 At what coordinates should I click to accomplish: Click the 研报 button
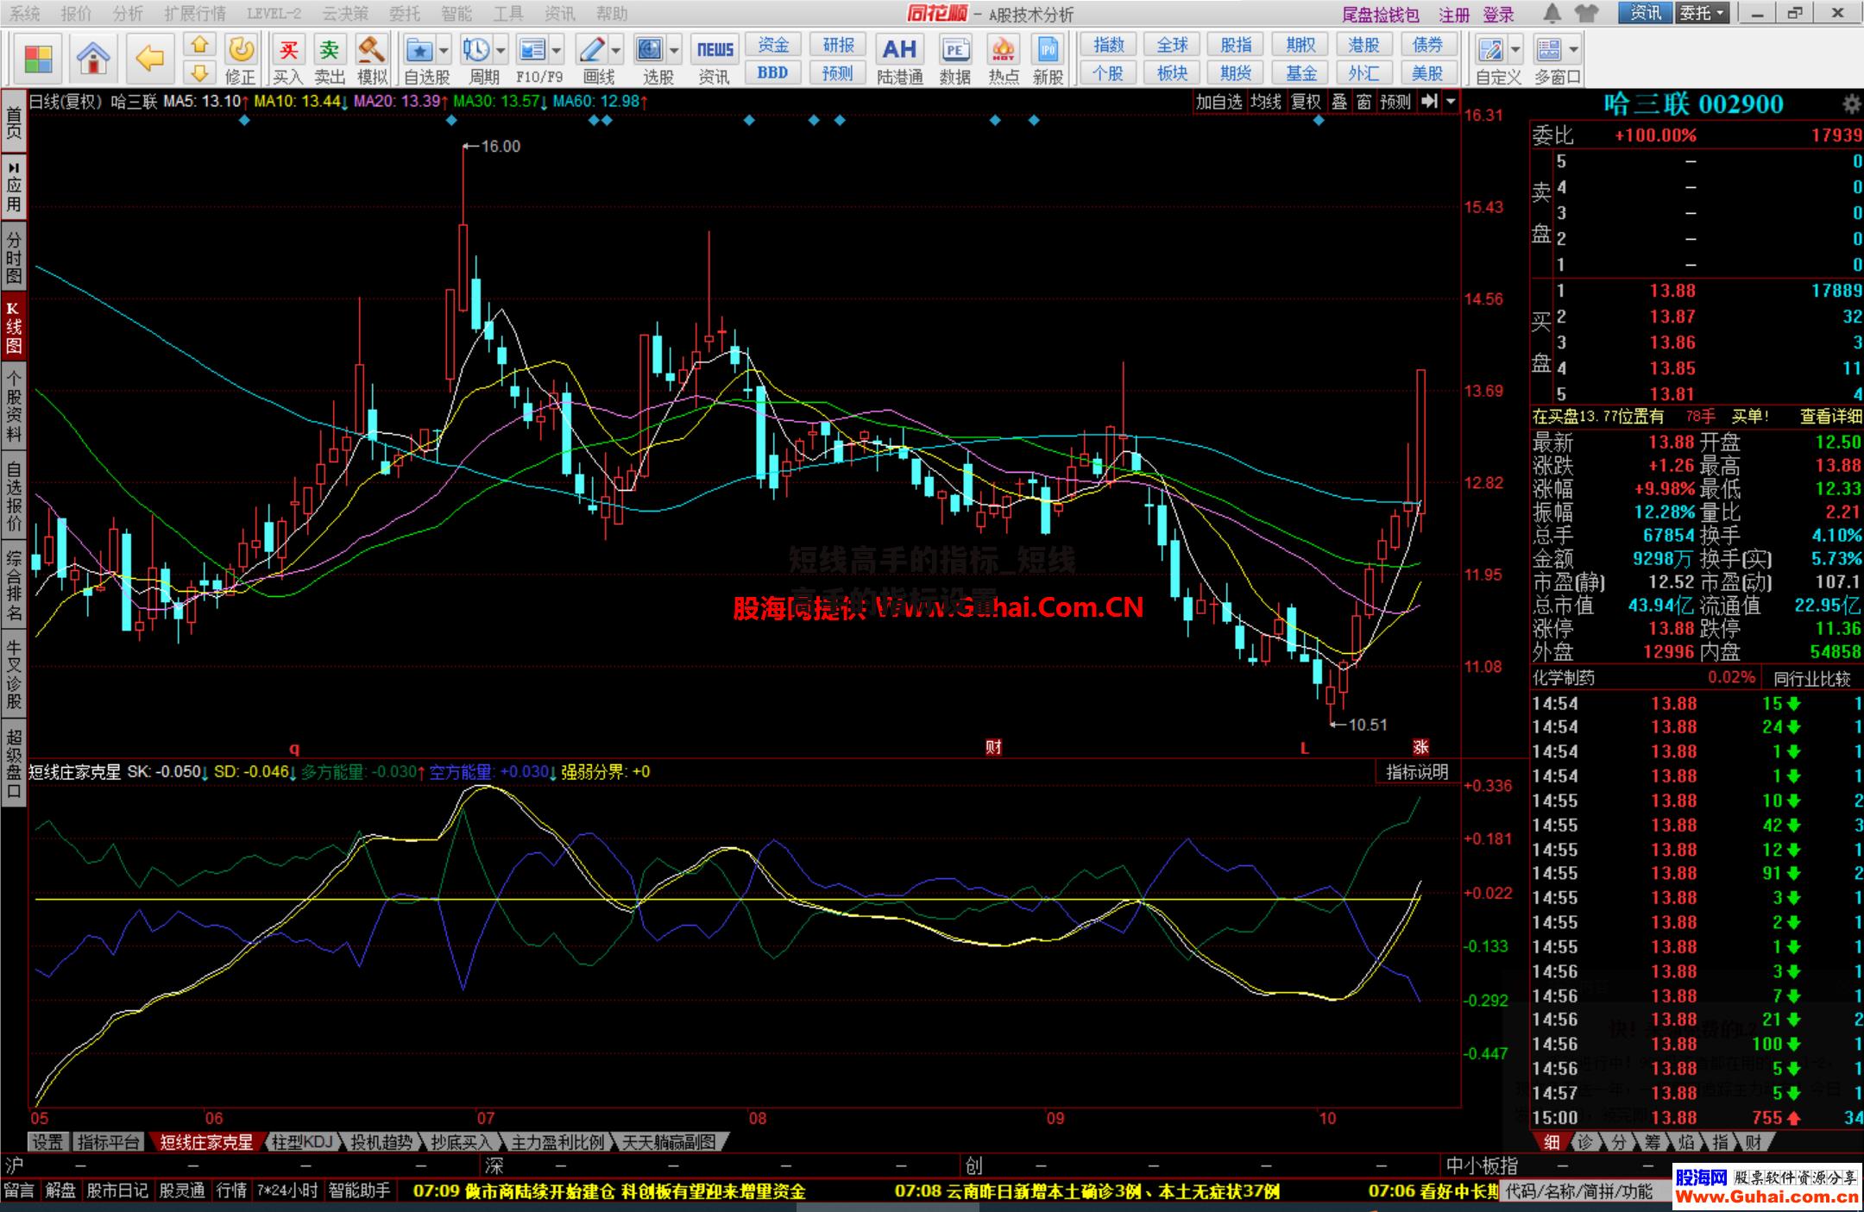click(837, 45)
